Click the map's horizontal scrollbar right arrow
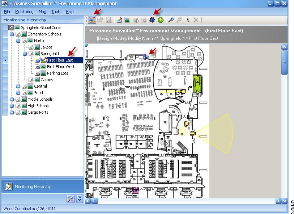Screen dimensions: 294x214 278,201
